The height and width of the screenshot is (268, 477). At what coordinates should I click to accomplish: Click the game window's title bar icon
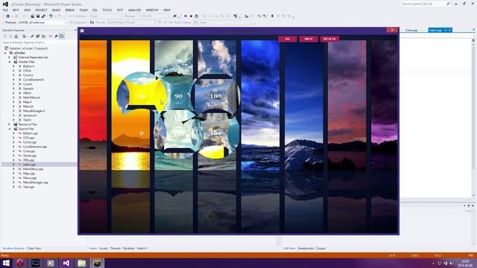[82, 31]
